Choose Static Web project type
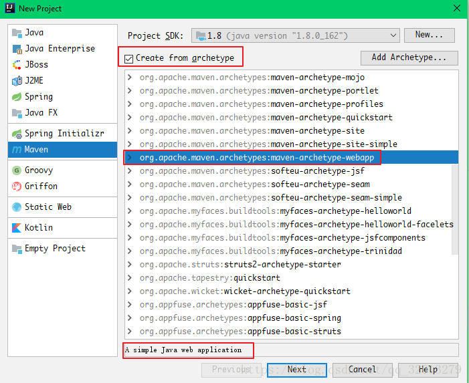 62,207
